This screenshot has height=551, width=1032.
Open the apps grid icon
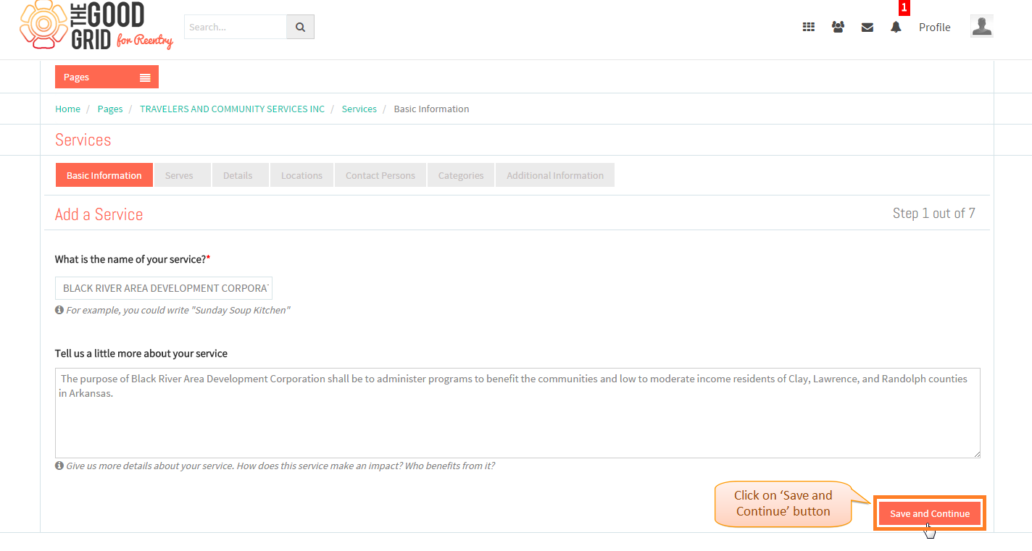pos(809,28)
